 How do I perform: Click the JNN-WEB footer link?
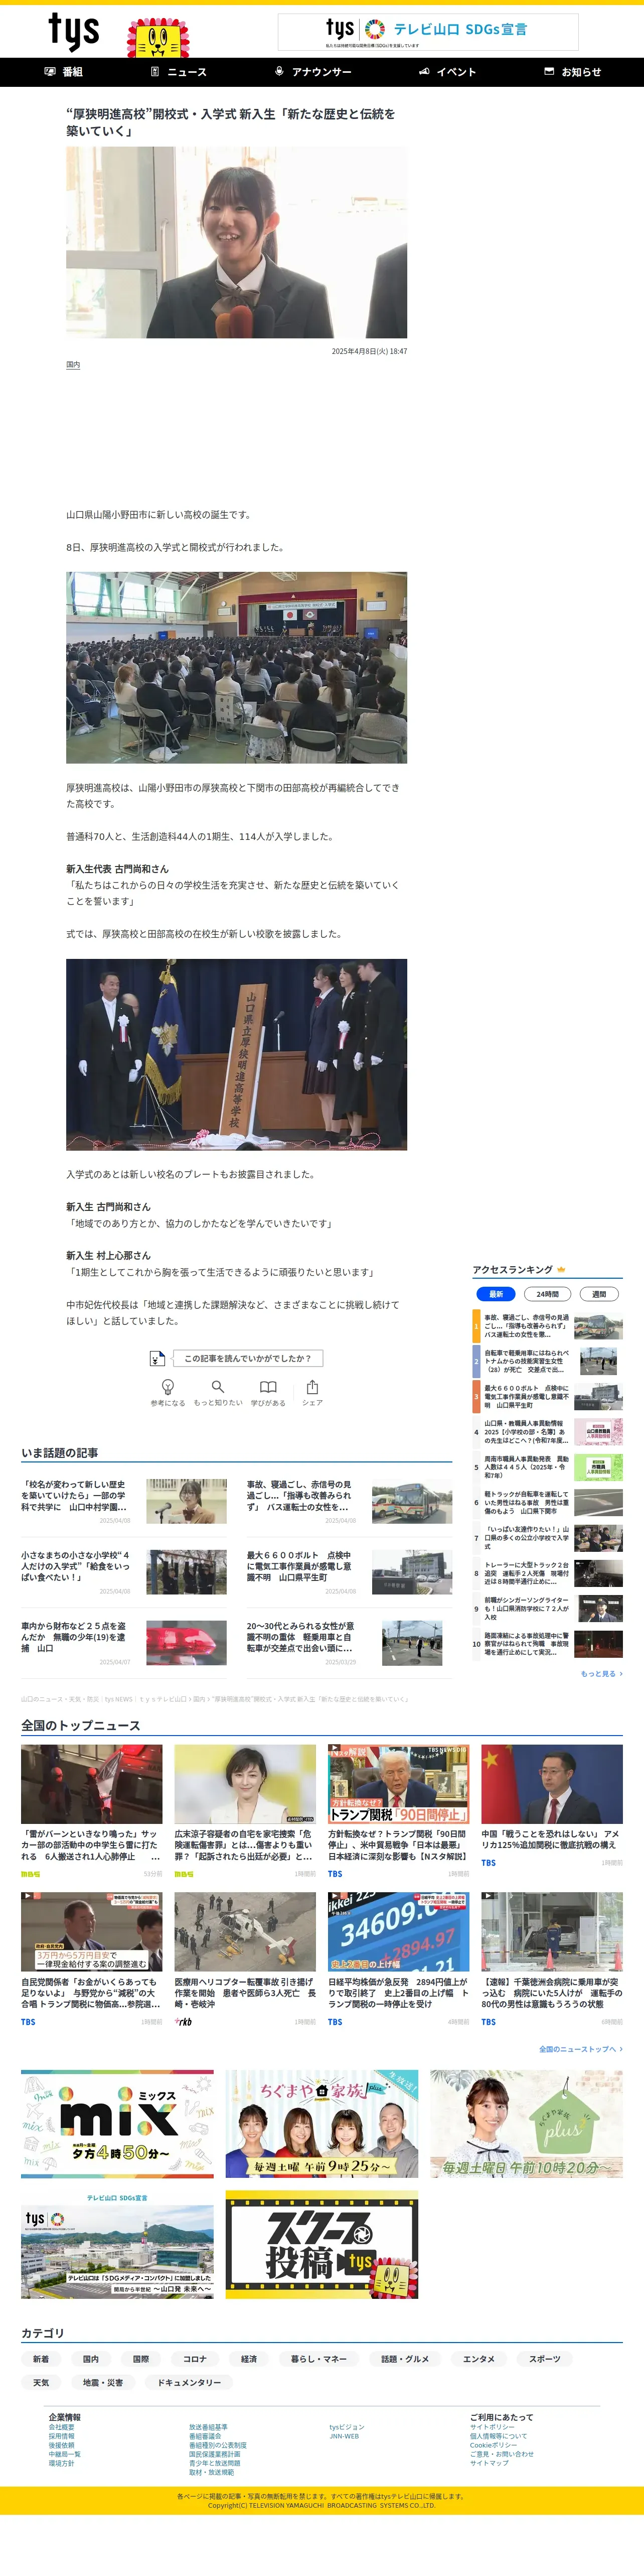point(345,2436)
